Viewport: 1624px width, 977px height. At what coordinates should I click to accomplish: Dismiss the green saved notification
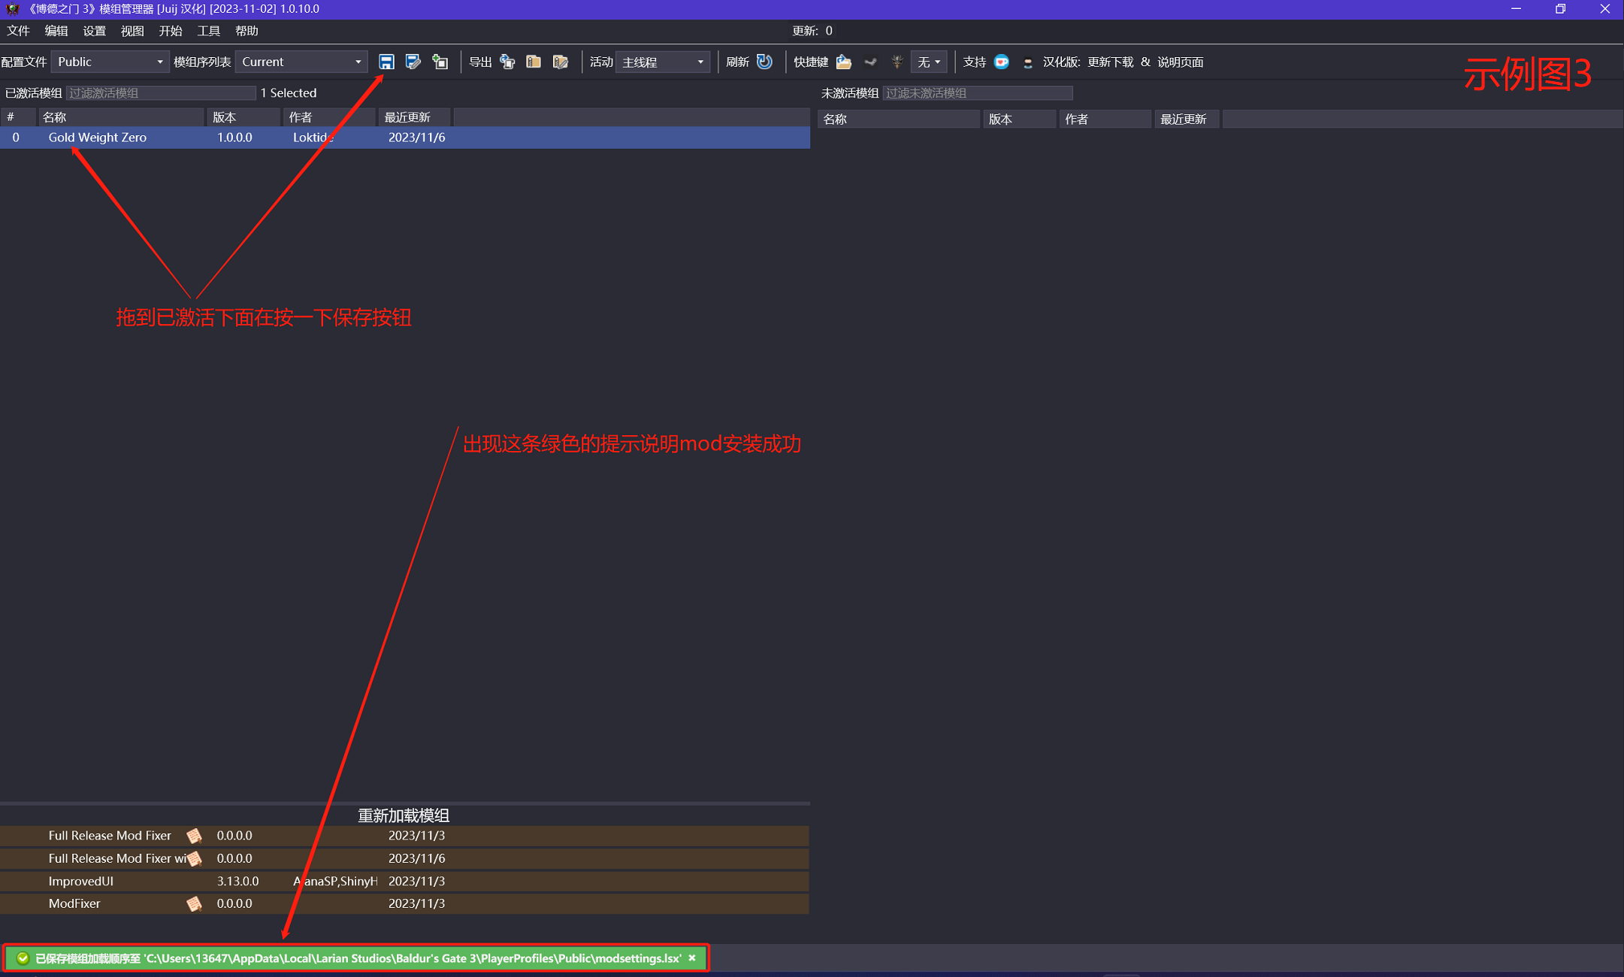click(692, 957)
